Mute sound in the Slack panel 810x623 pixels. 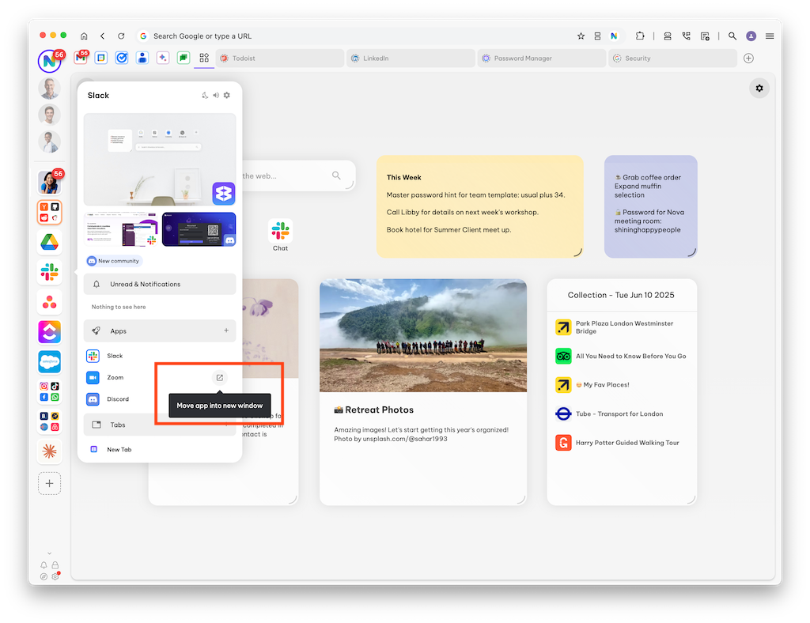point(216,96)
